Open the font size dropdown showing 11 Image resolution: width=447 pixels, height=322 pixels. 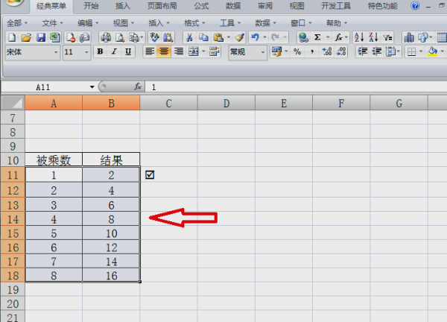pyautogui.click(x=86, y=52)
